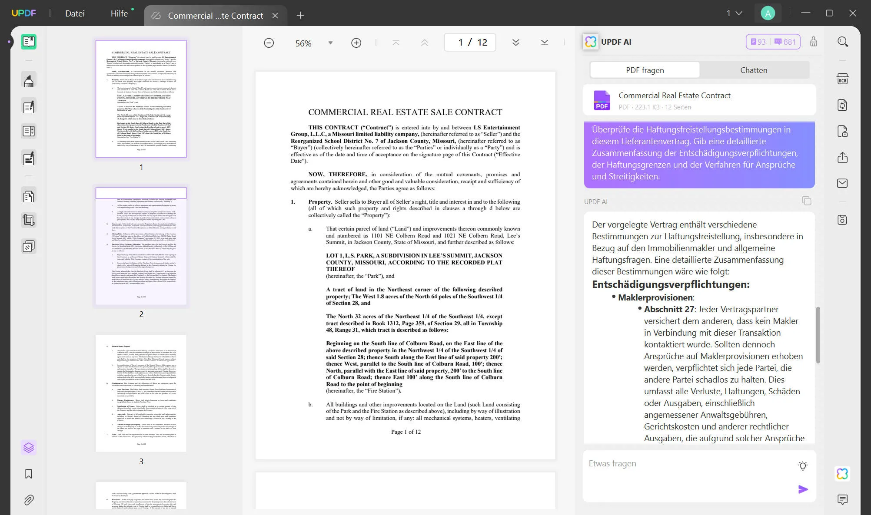Image resolution: width=871 pixels, height=515 pixels.
Task: Expand the zoom level dropdown
Action: pos(330,43)
